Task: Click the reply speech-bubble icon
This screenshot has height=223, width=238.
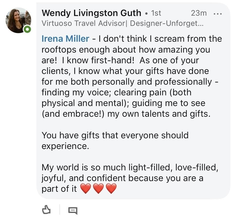Action: [x=73, y=210]
